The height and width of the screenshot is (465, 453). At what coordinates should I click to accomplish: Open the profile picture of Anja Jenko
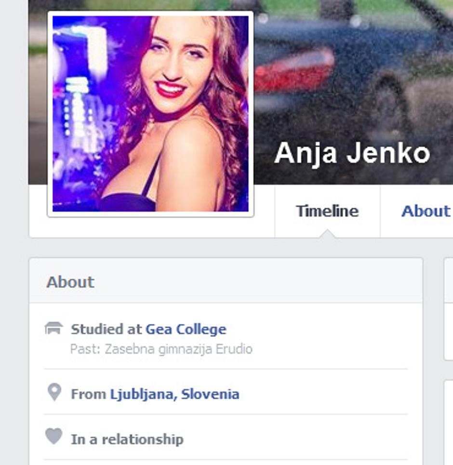coord(151,113)
